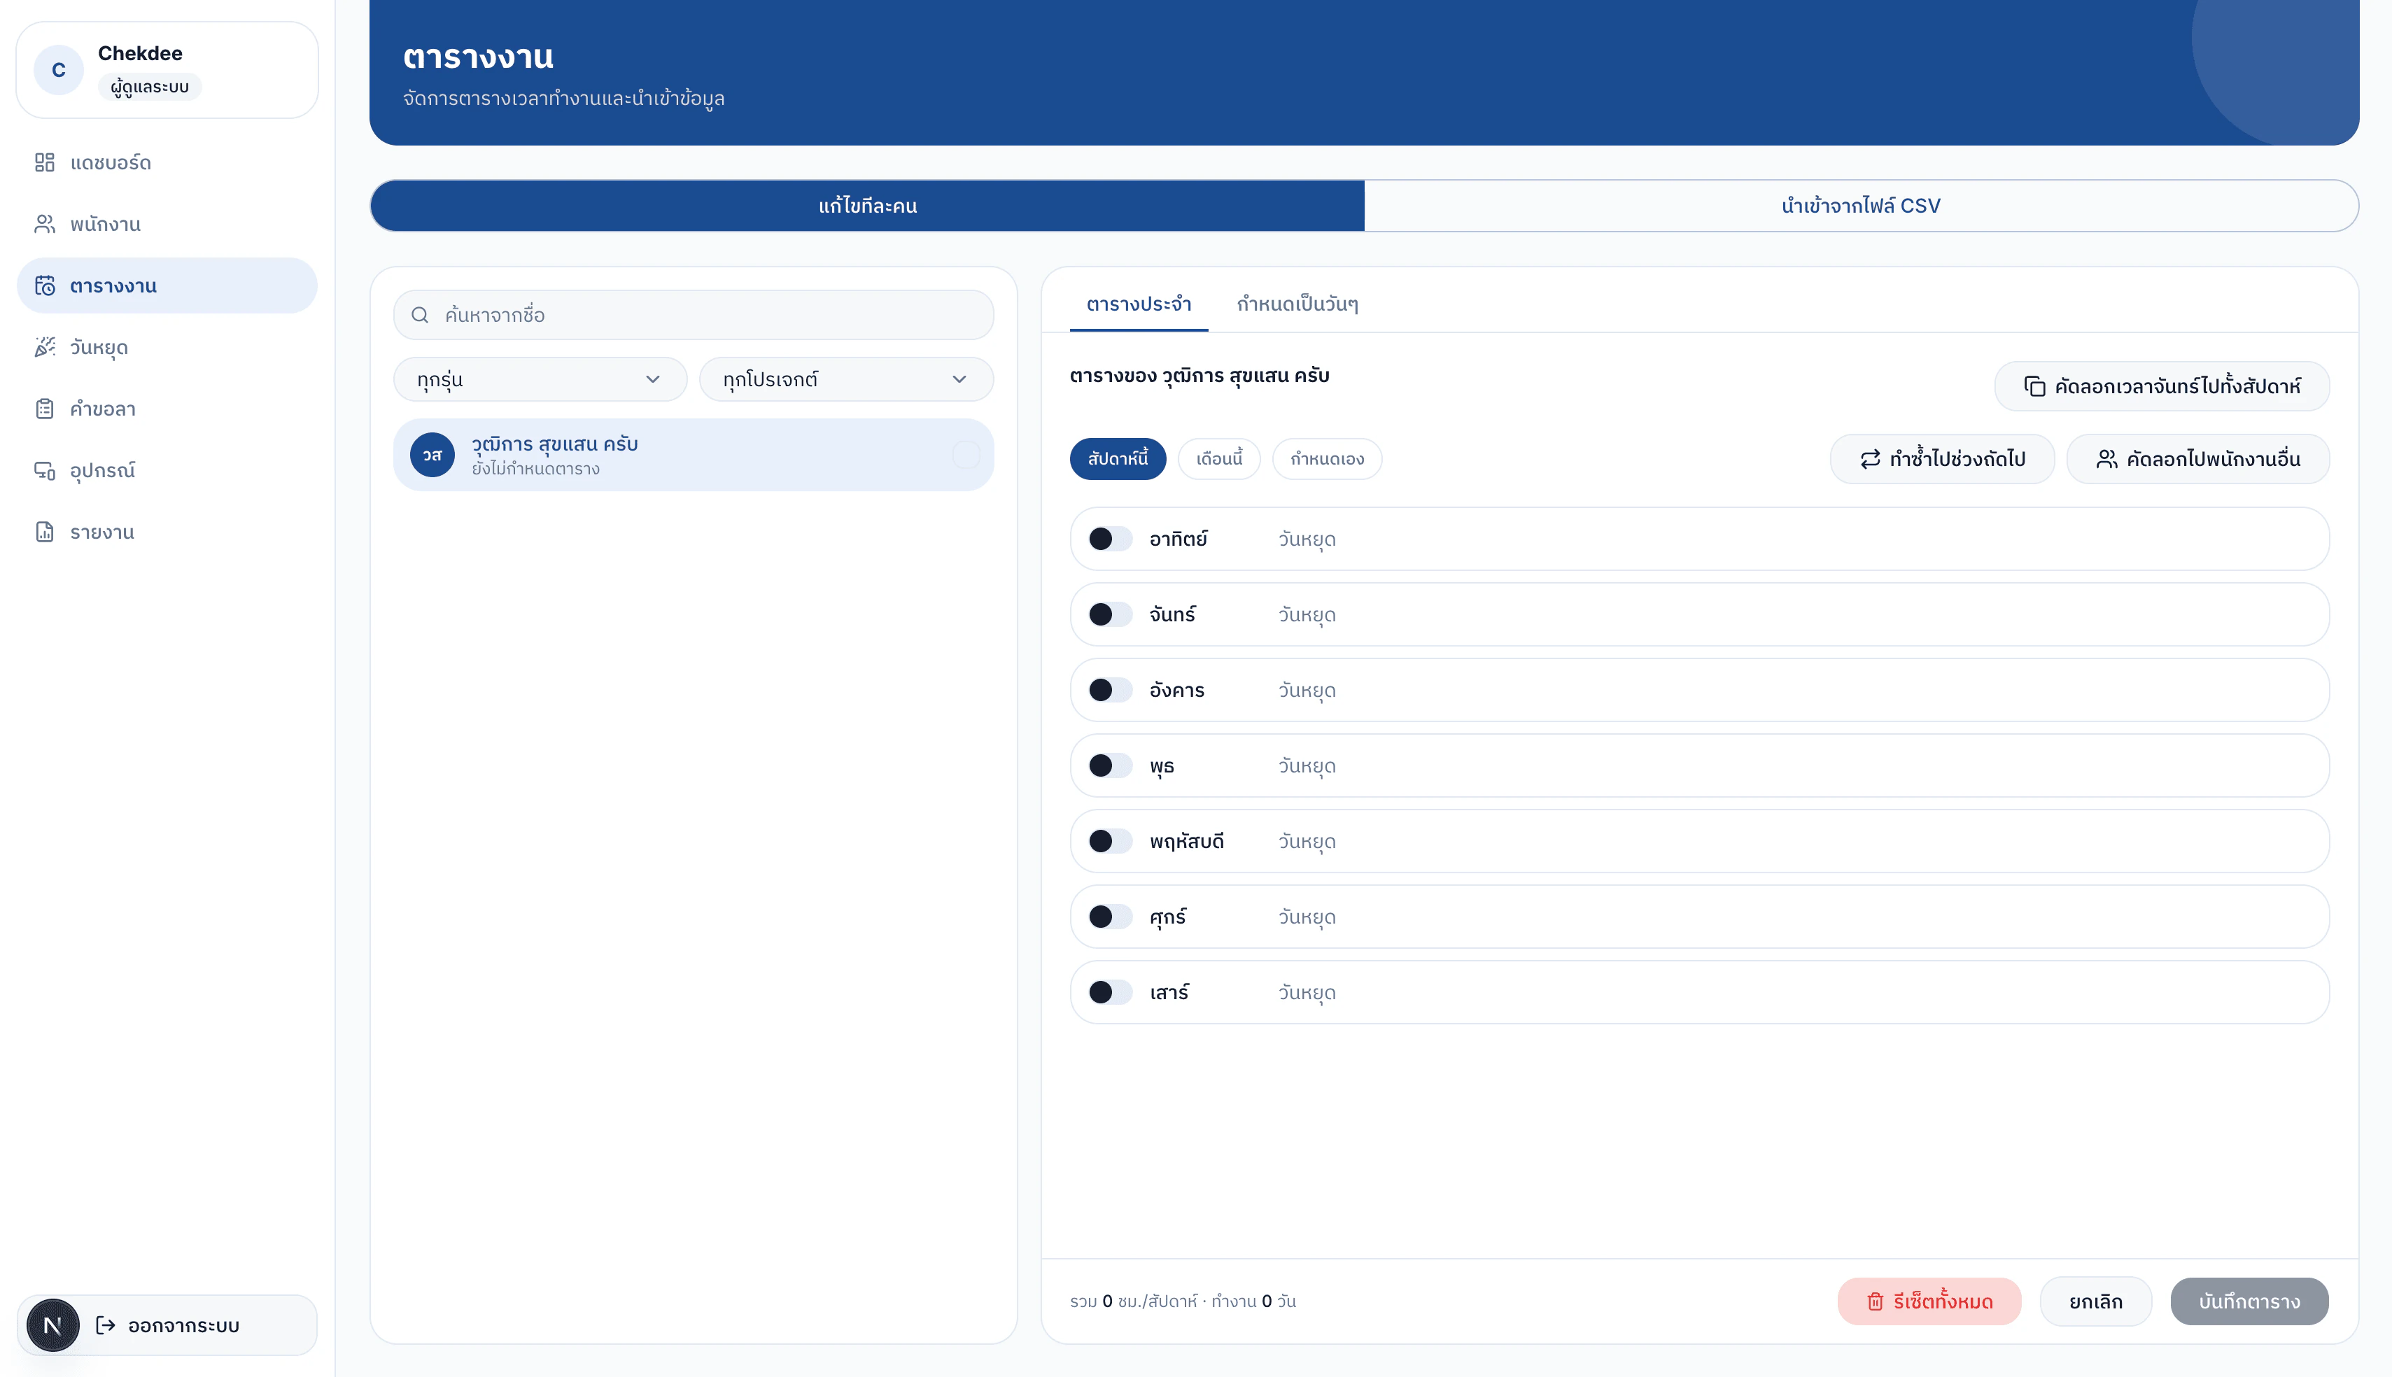Switch to นำเข้าจากไฟล์ CSV tab

point(1860,205)
